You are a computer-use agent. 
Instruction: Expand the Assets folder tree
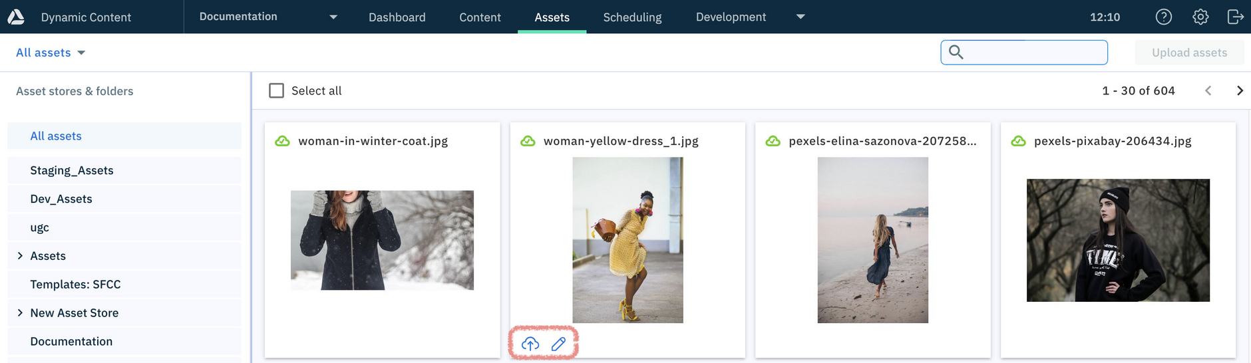pyautogui.click(x=20, y=256)
